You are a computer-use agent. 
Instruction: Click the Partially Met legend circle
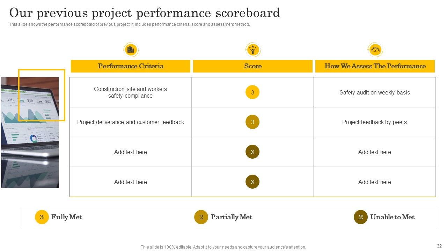pos(201,217)
